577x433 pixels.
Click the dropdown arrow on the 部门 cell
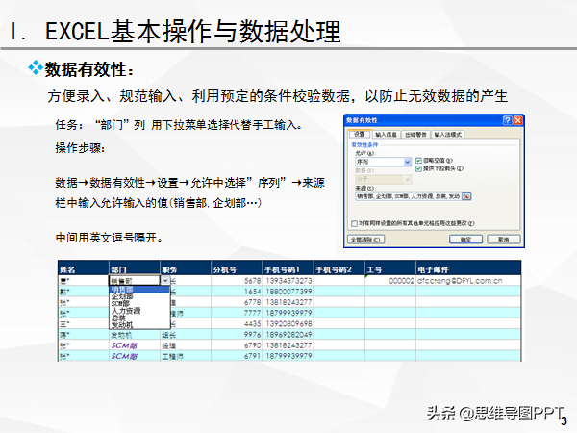click(x=165, y=281)
